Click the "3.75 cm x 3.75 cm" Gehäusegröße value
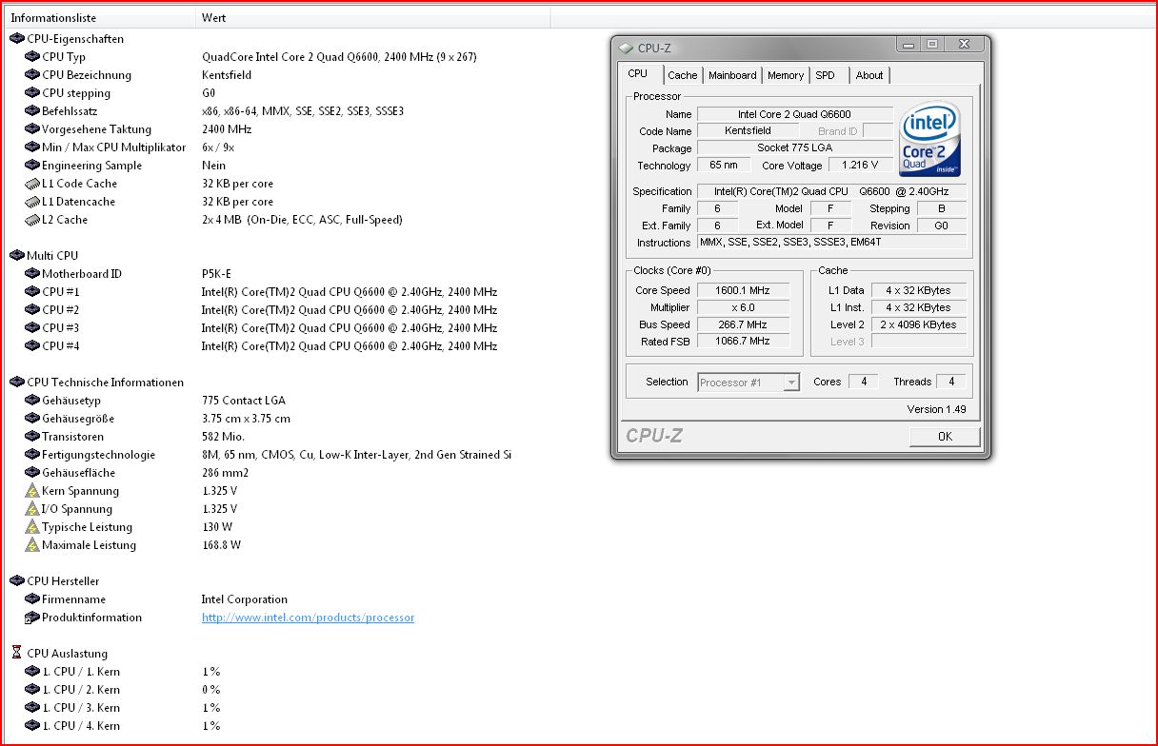 [246, 419]
